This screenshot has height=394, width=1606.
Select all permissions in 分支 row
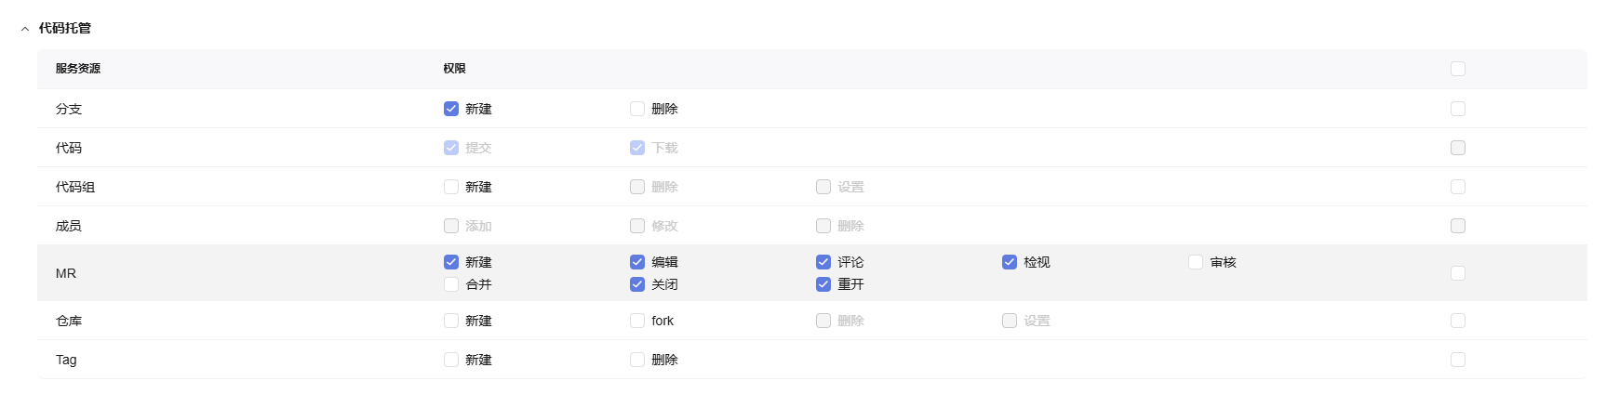(1458, 109)
